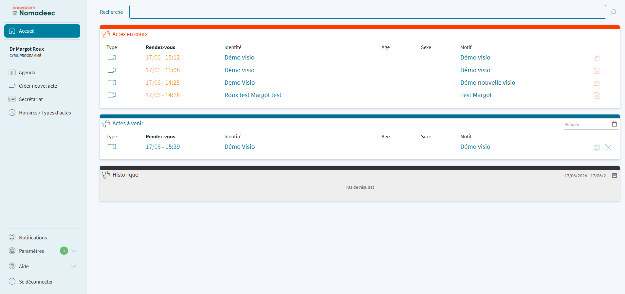Viewport: 625px width, 294px height.
Task: Click video camera icon of 15:39 appointment
Action: pyautogui.click(x=112, y=147)
